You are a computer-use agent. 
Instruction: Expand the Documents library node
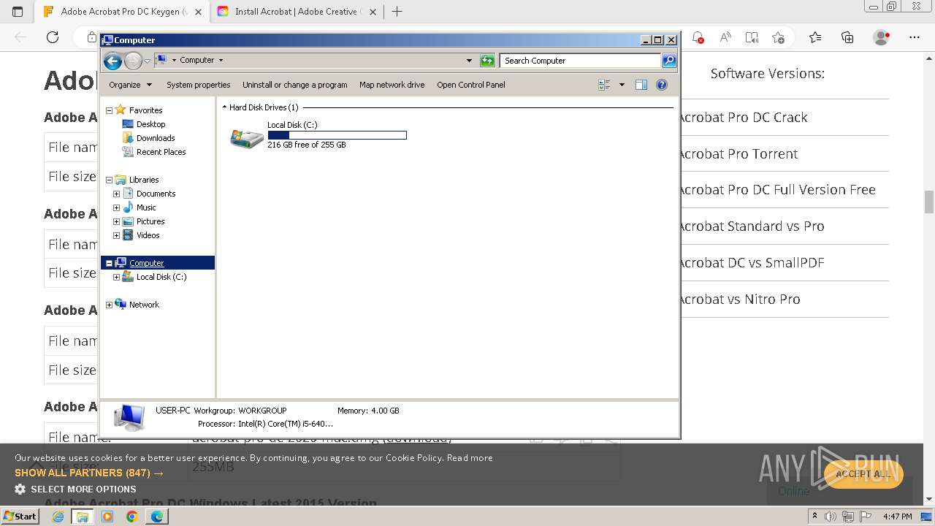[x=116, y=194]
